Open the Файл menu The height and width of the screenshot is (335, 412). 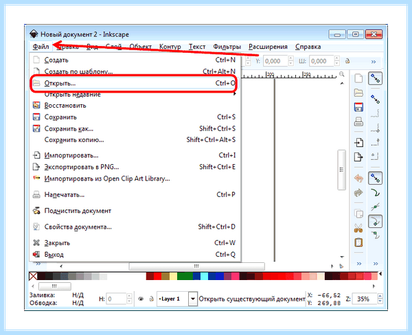(x=41, y=47)
